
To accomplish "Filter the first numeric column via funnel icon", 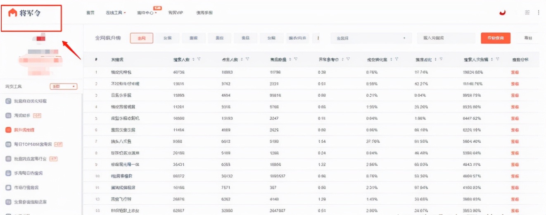I will (199, 60).
